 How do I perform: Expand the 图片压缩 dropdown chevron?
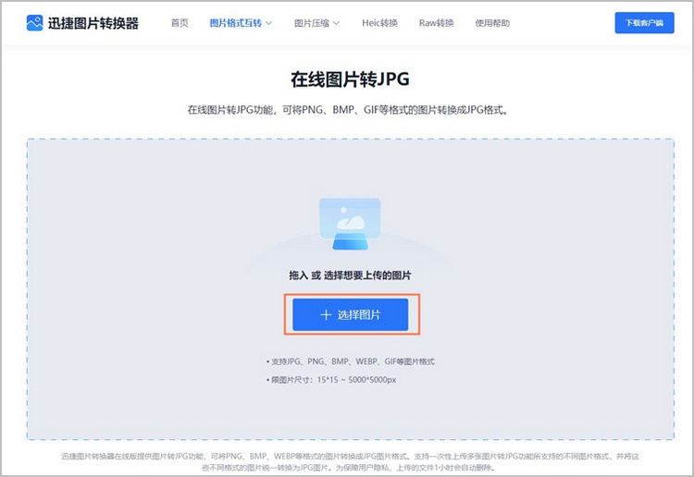336,23
